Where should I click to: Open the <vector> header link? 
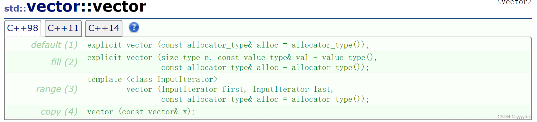514,3
